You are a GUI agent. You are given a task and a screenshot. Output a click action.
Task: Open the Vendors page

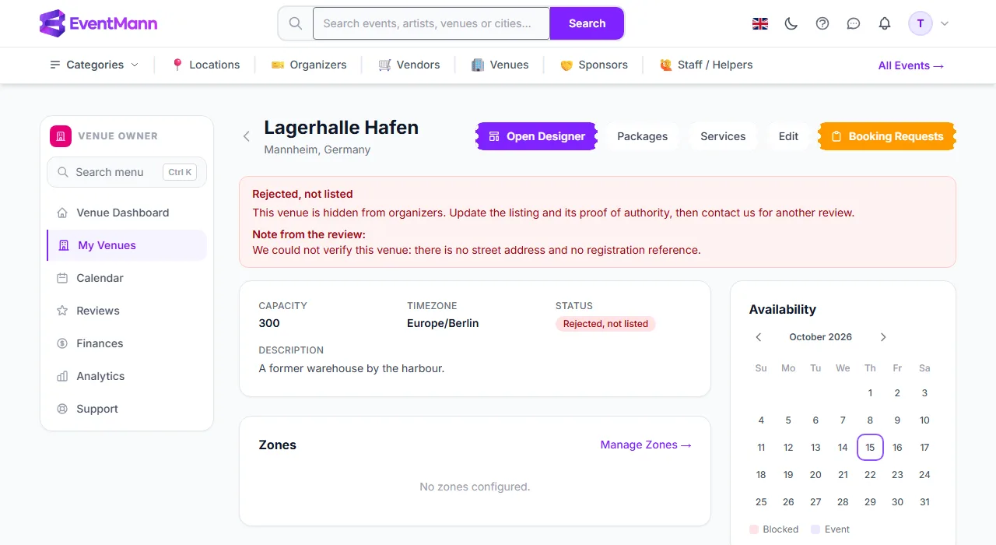click(409, 65)
